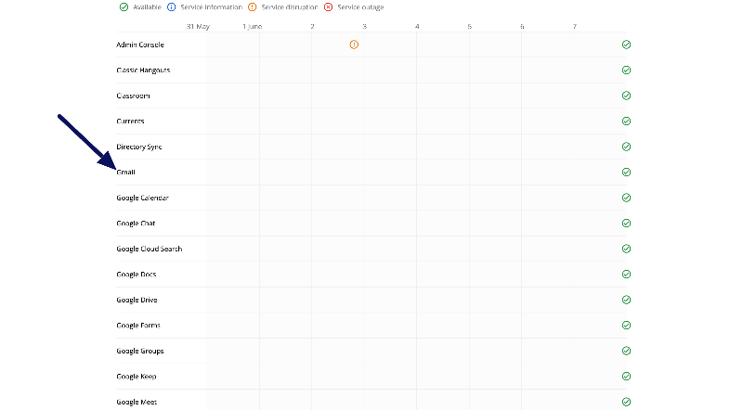Click the 5 date column header
The height and width of the screenshot is (410, 743).
pos(470,27)
